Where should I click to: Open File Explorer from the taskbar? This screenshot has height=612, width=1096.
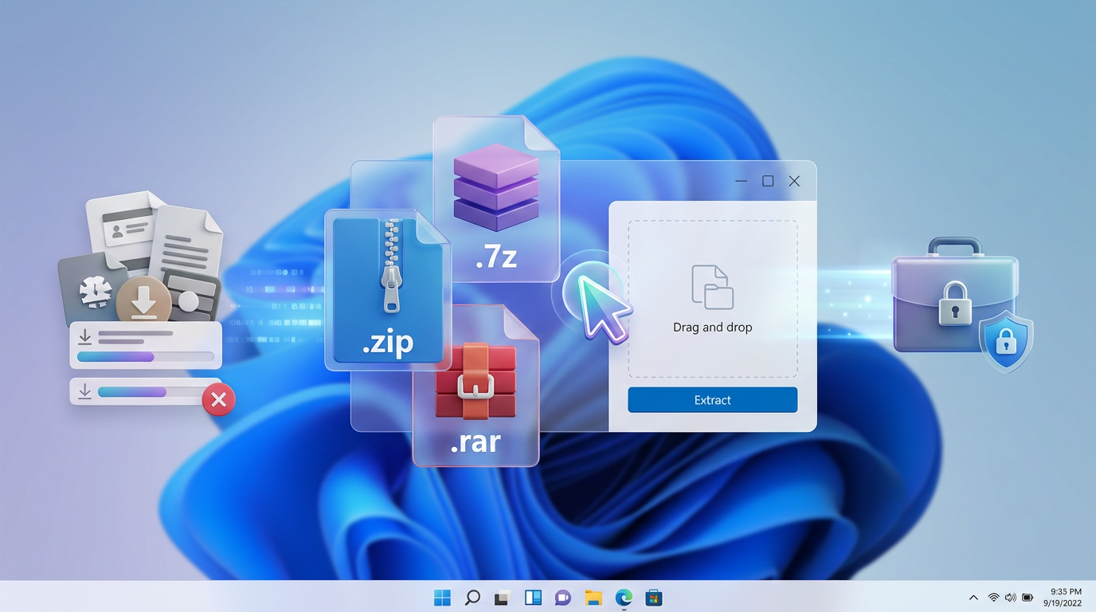coord(593,597)
